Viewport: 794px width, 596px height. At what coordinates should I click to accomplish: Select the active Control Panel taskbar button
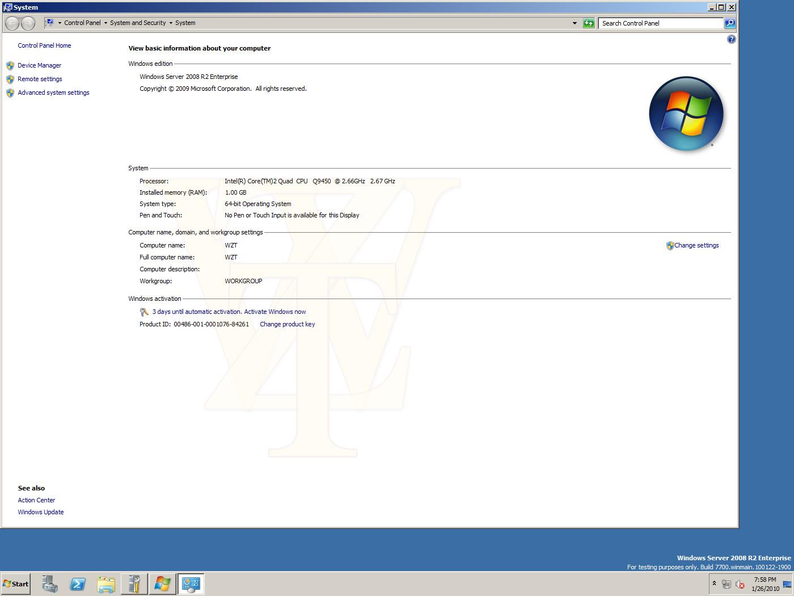pyautogui.click(x=191, y=584)
